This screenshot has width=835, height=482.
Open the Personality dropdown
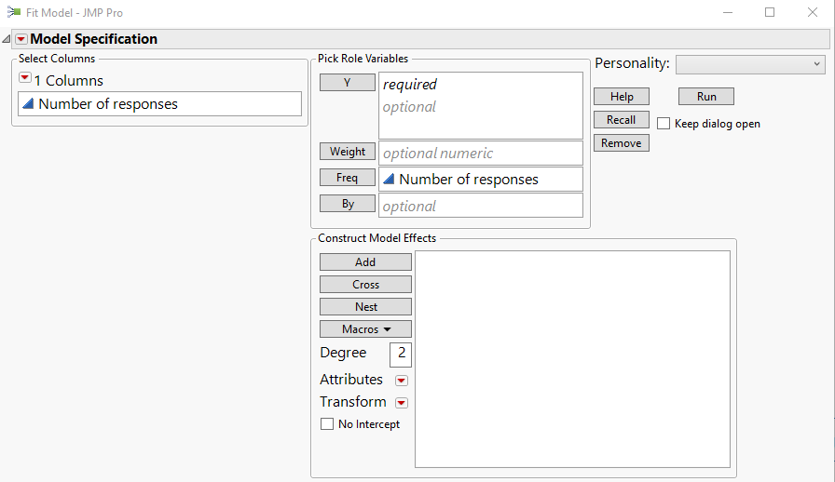pos(750,64)
